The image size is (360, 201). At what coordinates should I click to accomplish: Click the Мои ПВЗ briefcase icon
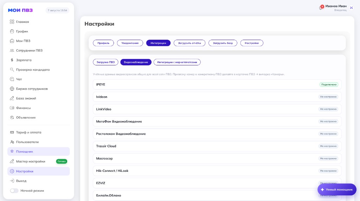tap(12, 41)
